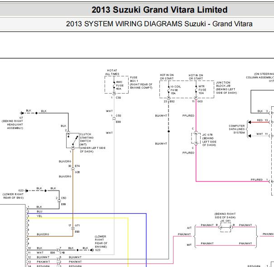Select '(BEHIND RIGHT SIDE OF DASH)' note
274x267 pixels.
click(x=225, y=216)
